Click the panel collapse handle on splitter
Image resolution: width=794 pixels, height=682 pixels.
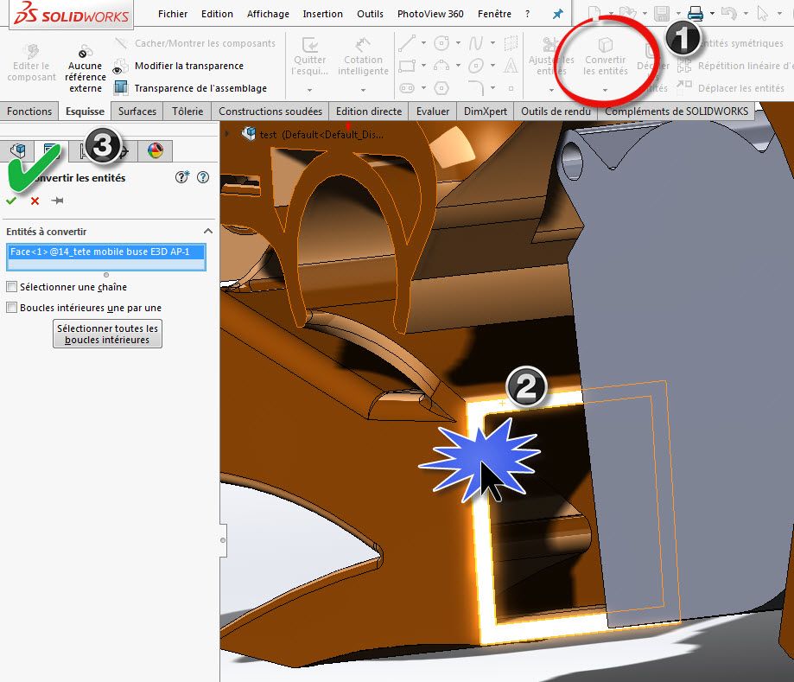(x=223, y=540)
